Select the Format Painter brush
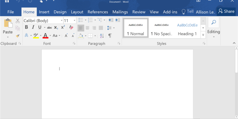This screenshot has height=119, width=238. click(x=17, y=36)
